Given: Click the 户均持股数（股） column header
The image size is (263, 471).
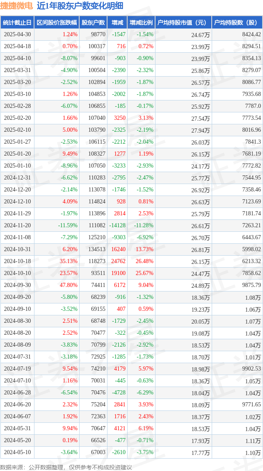Looking at the screenshot, I should 237,23.
